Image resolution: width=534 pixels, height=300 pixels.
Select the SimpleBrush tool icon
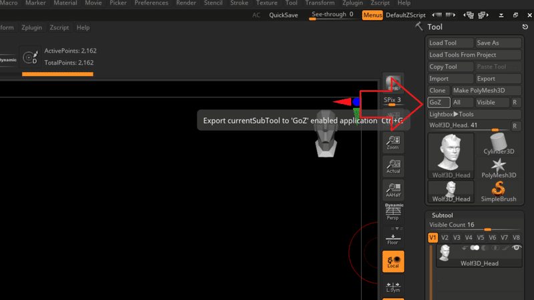499,191
